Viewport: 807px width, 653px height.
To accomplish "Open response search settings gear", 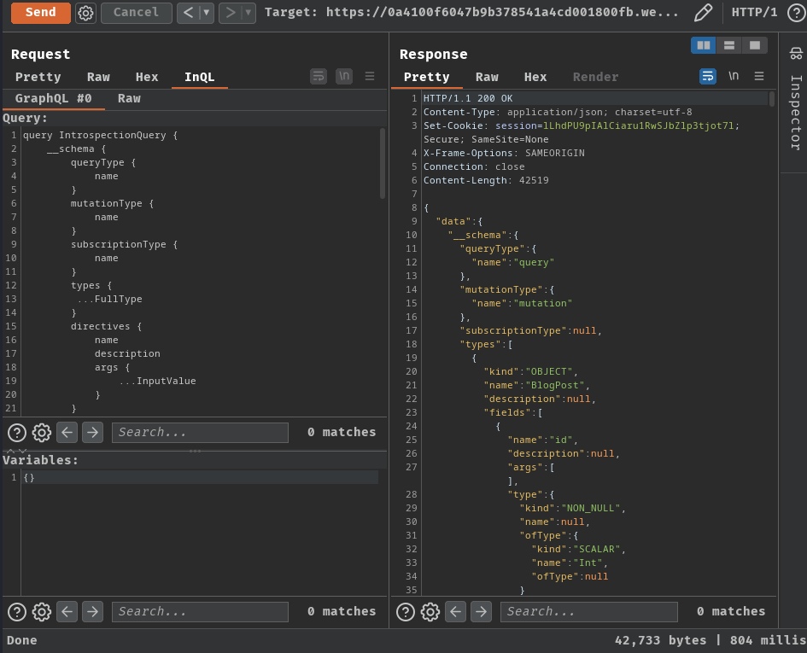I will (430, 612).
